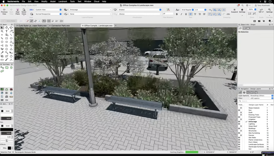Toggle visibility of Sun layer
The height and width of the screenshot is (156, 274).
point(239,110)
